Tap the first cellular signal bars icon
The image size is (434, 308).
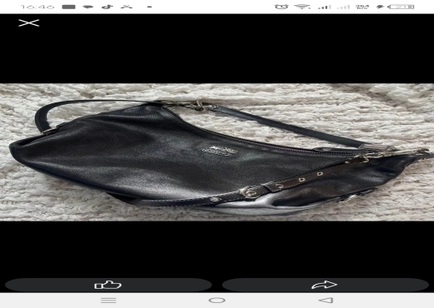324,7
